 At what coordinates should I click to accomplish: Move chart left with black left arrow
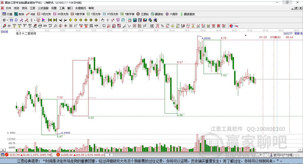click(60, 20)
